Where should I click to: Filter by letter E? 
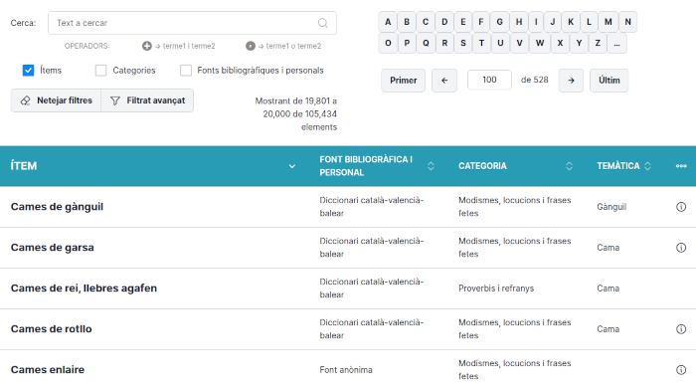[x=463, y=22]
